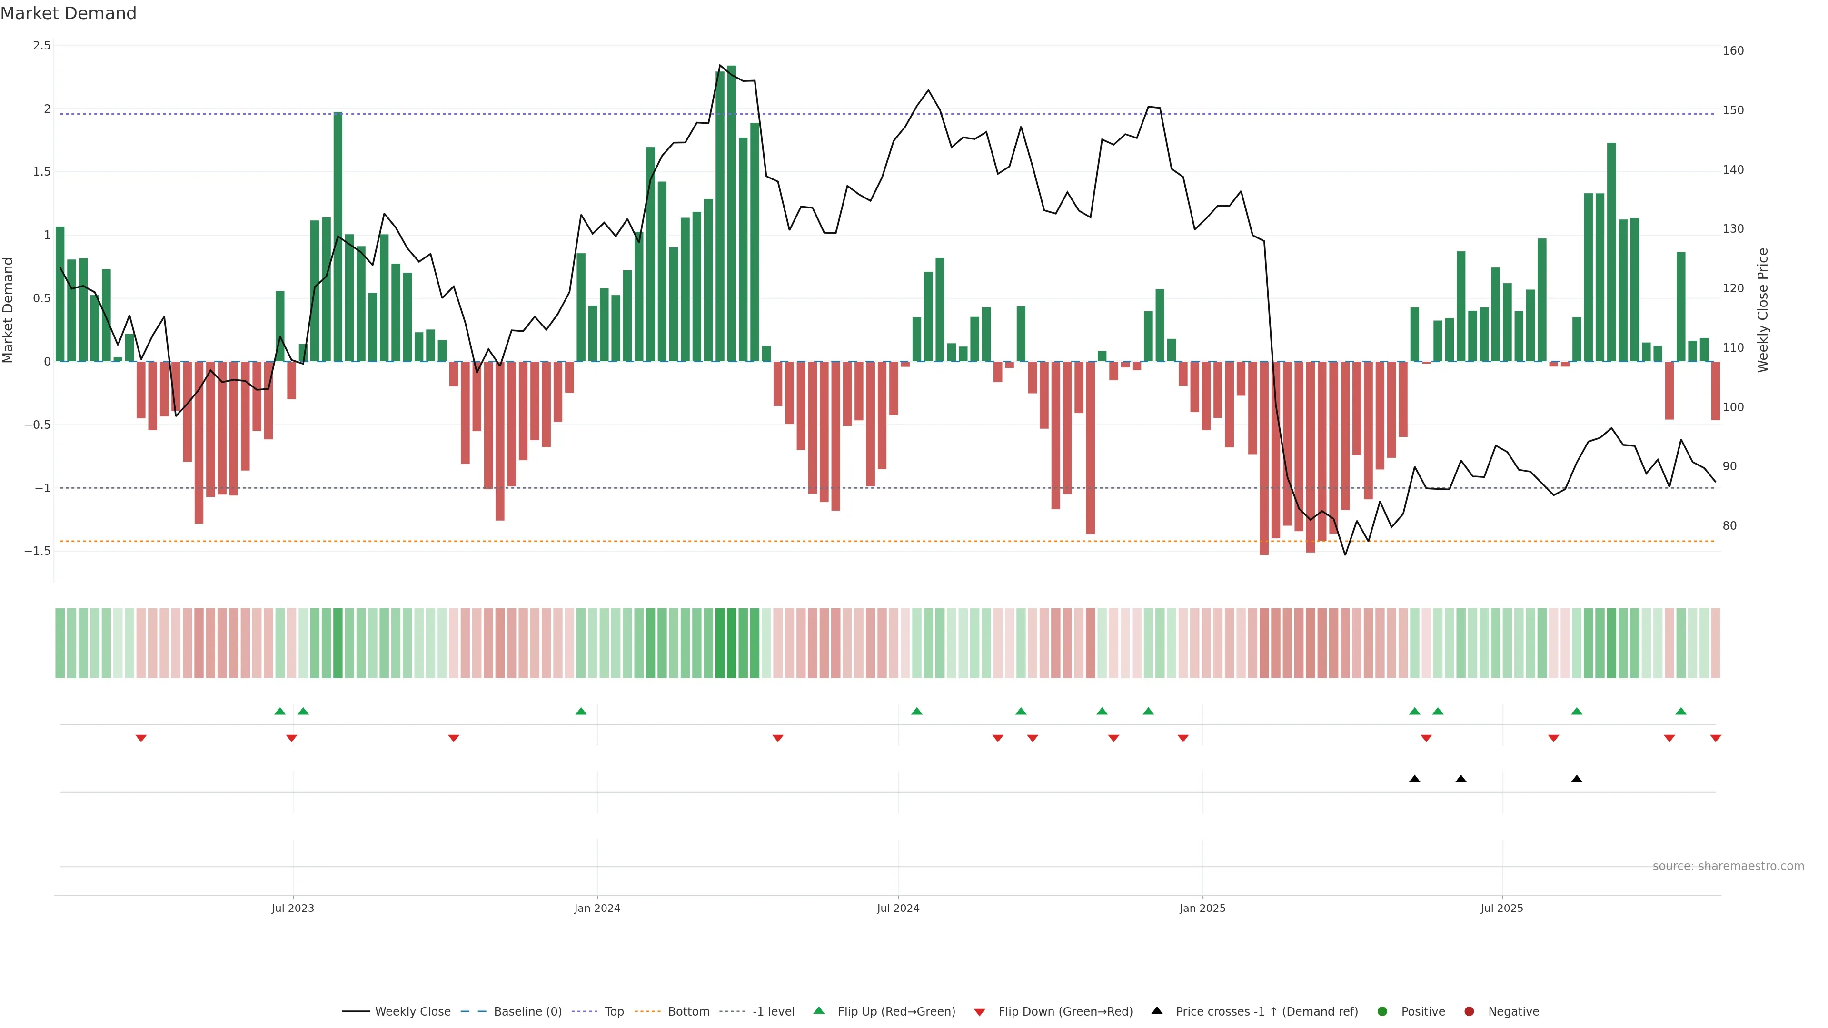Click the green flip-up marker before Jan 2024
1828x1028 pixels.
pyautogui.click(x=580, y=712)
